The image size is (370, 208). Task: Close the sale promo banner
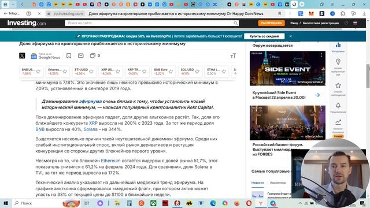(x=291, y=36)
